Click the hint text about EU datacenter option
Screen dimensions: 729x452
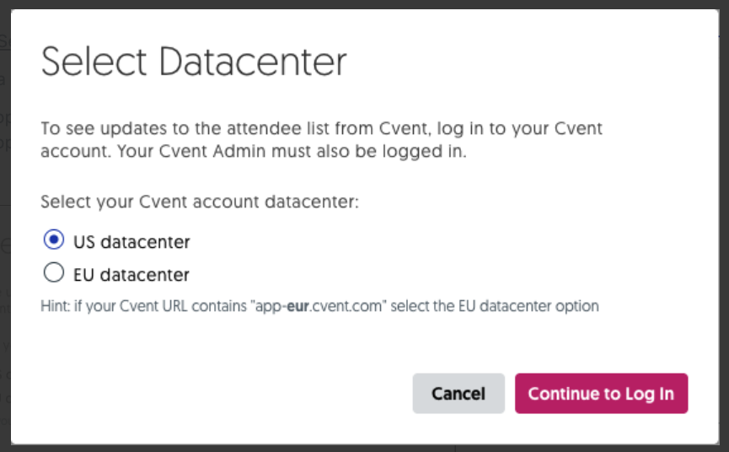point(320,306)
